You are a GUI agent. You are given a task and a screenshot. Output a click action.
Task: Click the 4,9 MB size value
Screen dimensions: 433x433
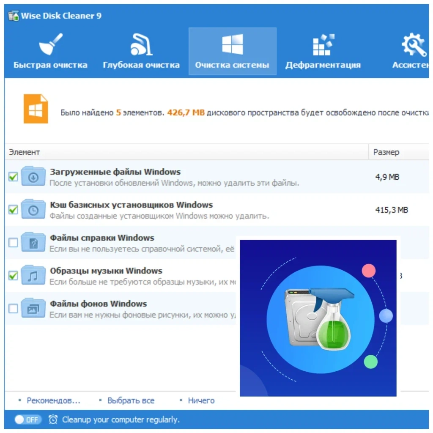click(387, 177)
